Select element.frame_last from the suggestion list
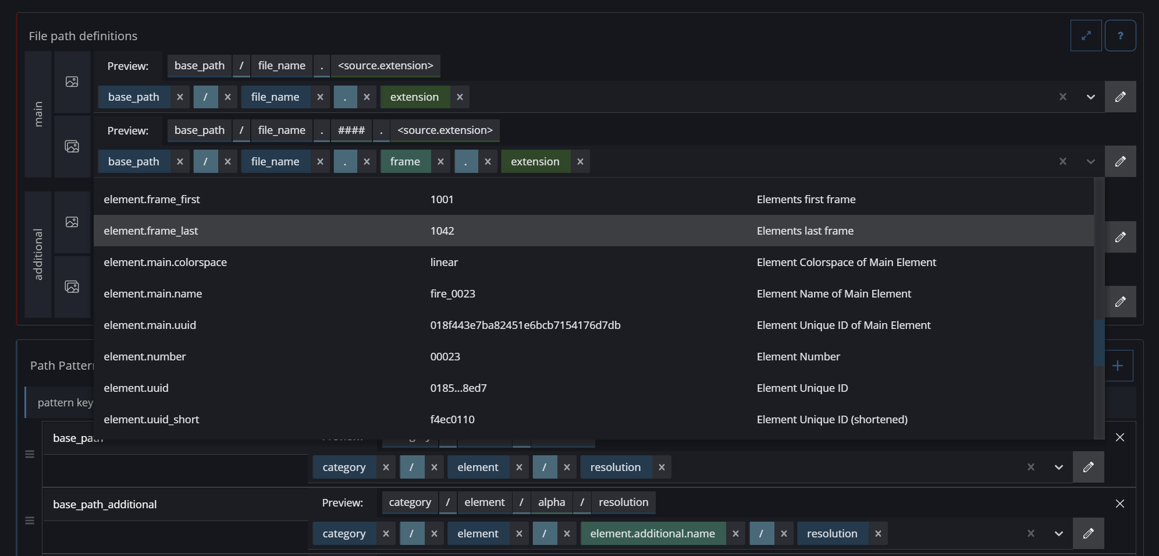 151,231
